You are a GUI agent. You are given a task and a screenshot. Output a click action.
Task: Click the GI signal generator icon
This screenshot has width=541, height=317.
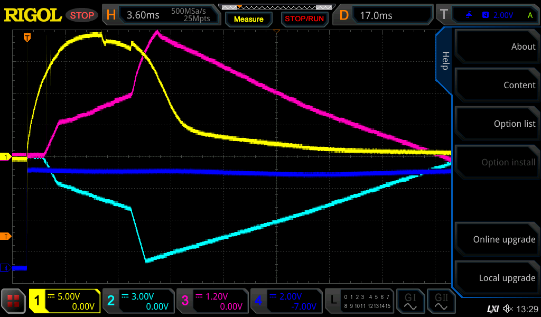click(x=411, y=302)
